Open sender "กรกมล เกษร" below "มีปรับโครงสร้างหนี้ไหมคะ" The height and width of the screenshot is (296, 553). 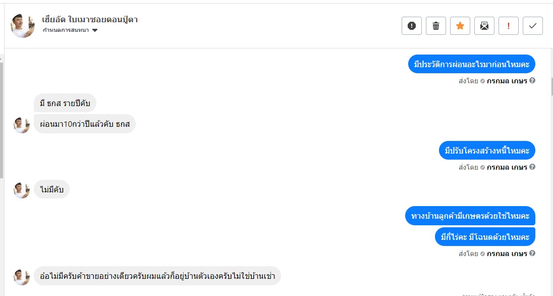click(507, 167)
